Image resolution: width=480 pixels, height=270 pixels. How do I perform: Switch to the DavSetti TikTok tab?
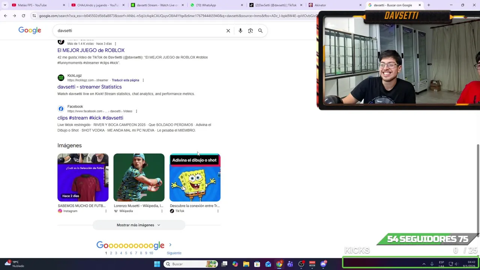point(276,5)
